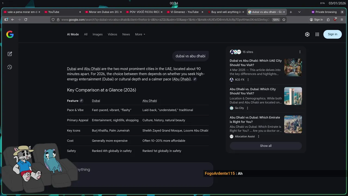The height and width of the screenshot is (196, 348).
Task: Open a new browser tab
Action: pos(291,12)
